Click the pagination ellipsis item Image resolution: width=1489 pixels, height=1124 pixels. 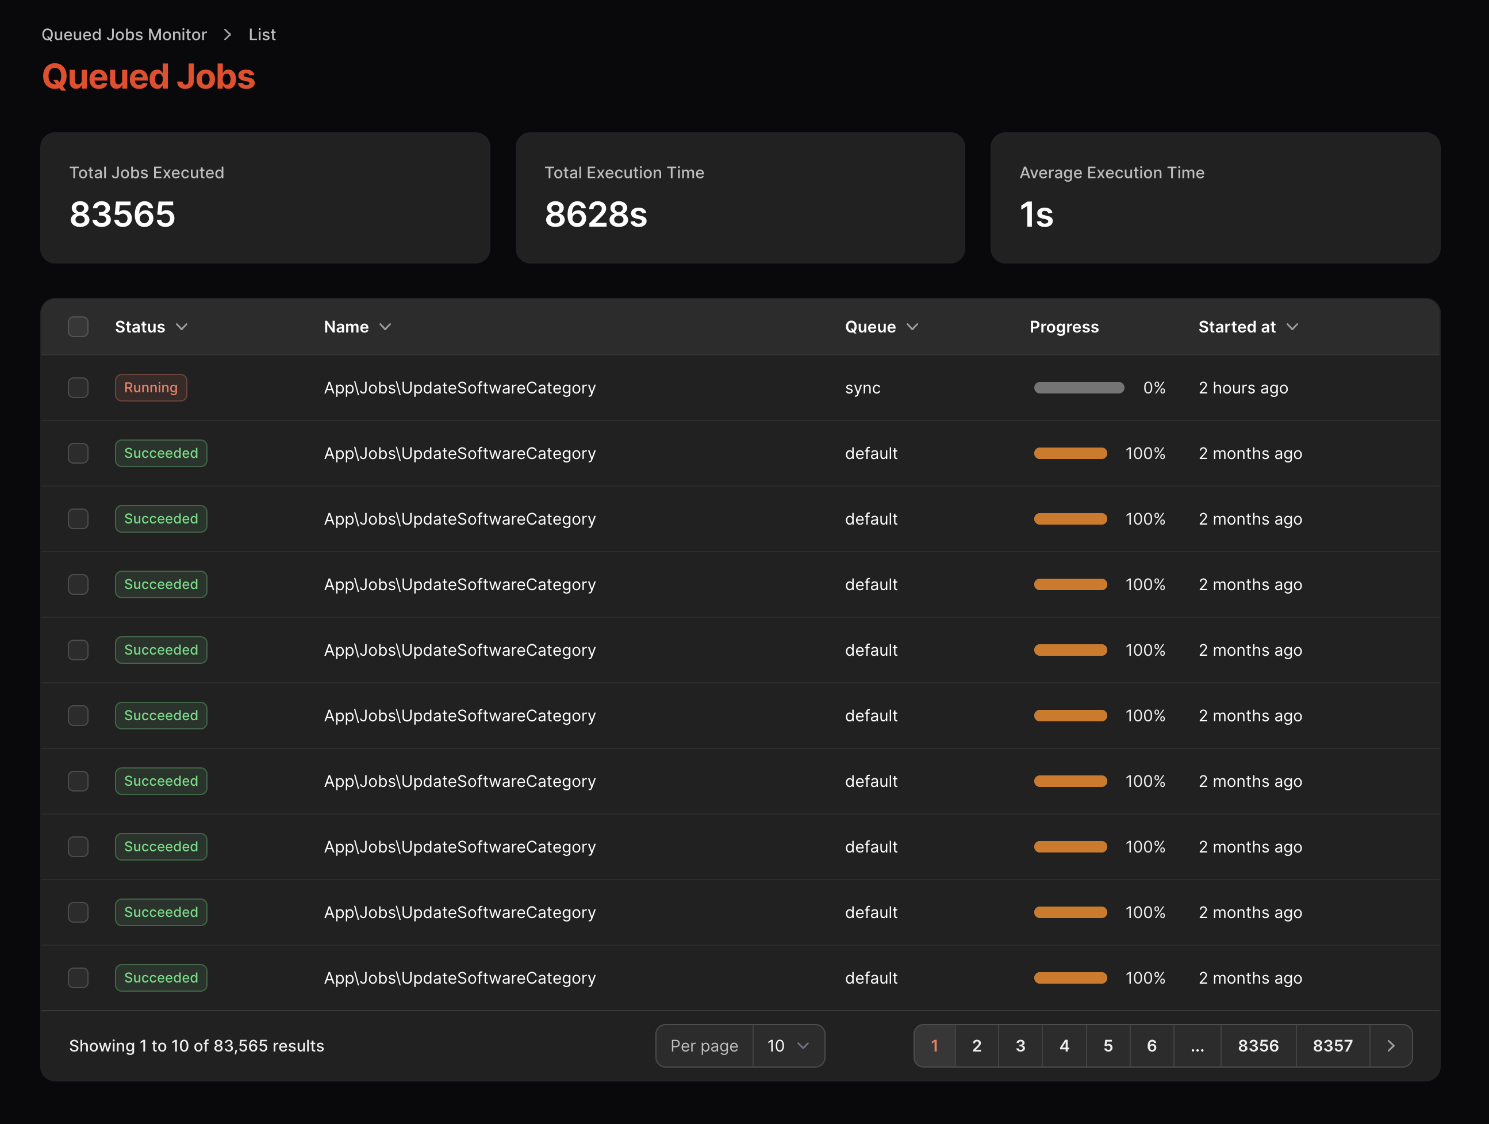(x=1198, y=1045)
